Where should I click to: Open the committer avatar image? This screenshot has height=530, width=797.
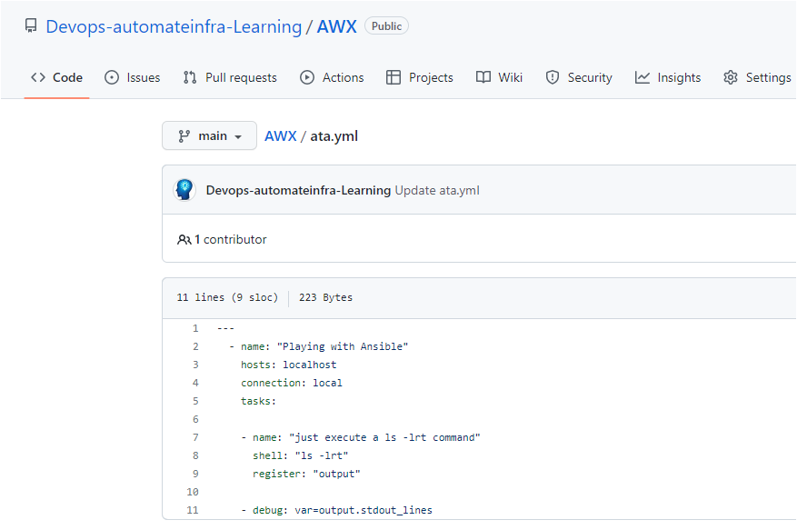coord(184,190)
